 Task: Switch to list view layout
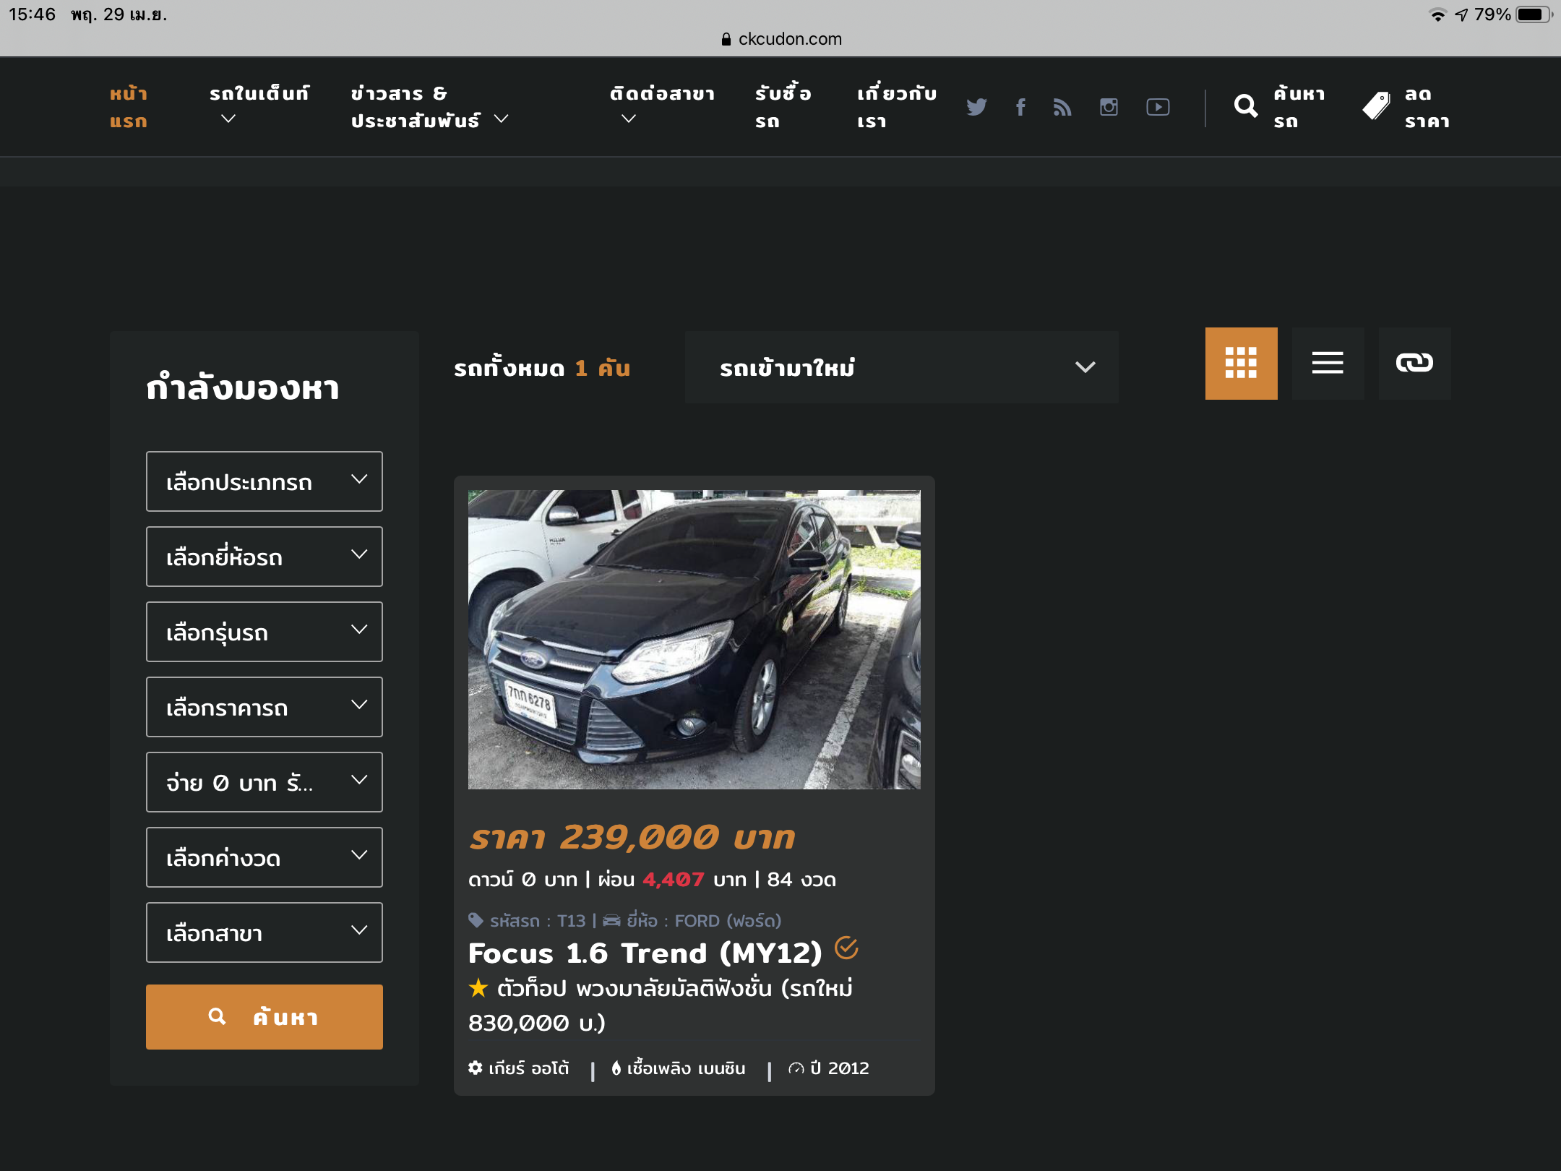pos(1328,363)
